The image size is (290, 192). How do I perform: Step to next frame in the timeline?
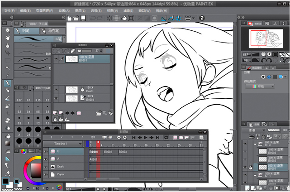[x=152, y=137]
